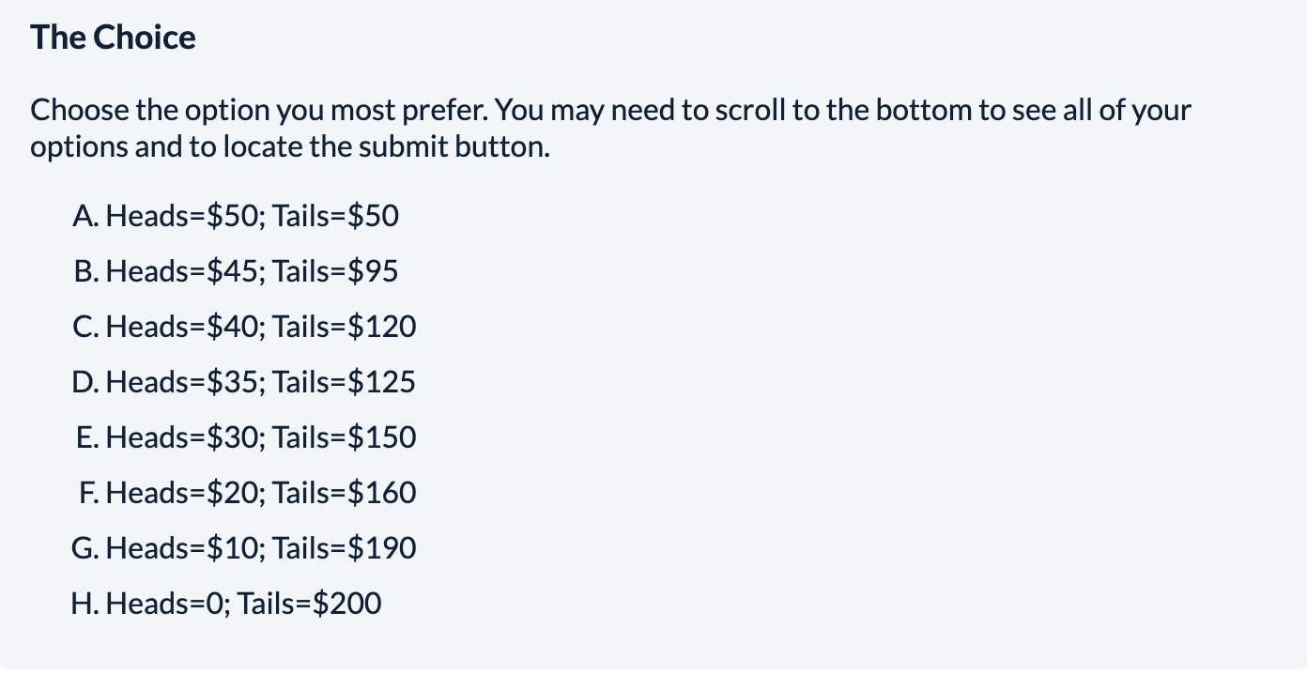Choose option E. Heads=$30; Tails=$150

point(246,438)
